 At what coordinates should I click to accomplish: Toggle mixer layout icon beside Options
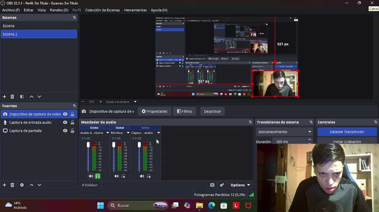[212, 185]
